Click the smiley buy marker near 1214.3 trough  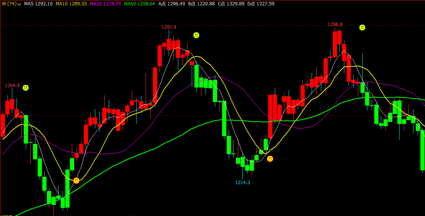[x=270, y=159]
